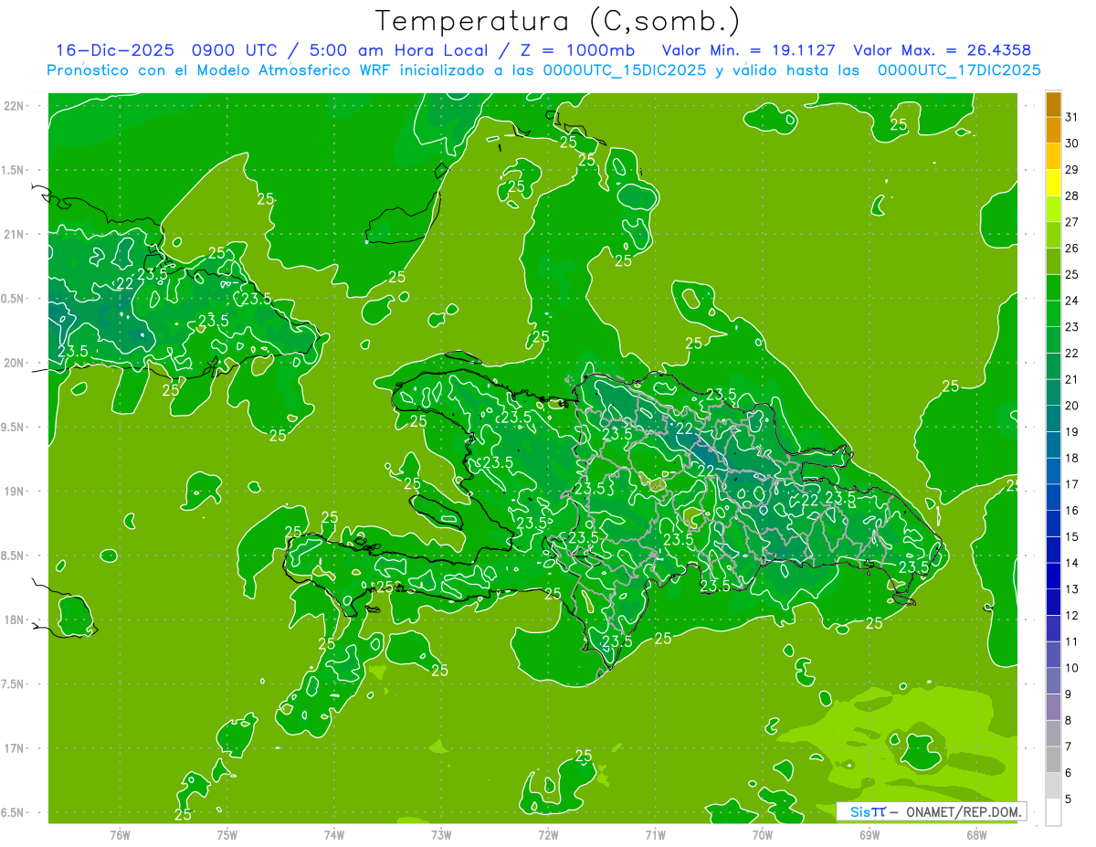The height and width of the screenshot is (847, 1096).
Task: Click the '9.5N' latitude axis label
Action: (13, 427)
